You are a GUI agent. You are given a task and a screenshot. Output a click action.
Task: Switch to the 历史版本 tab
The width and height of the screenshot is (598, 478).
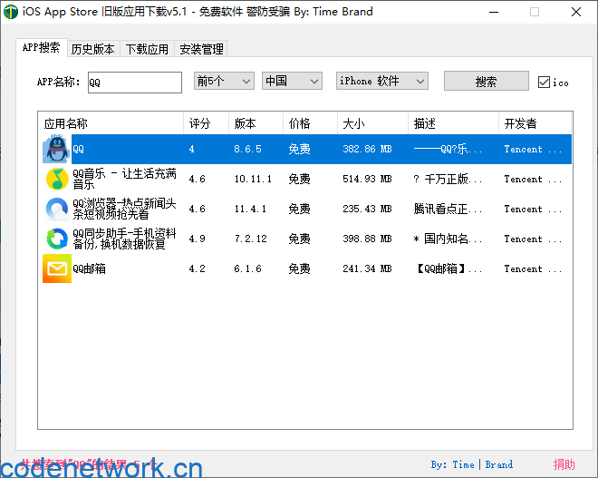tap(92, 49)
